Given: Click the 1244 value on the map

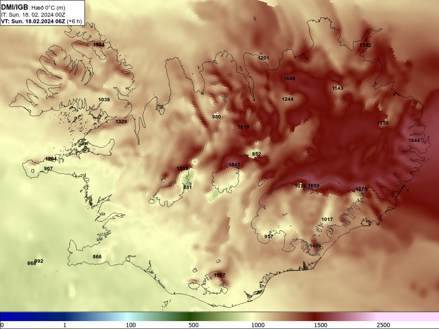Looking at the screenshot, I should point(288,99).
